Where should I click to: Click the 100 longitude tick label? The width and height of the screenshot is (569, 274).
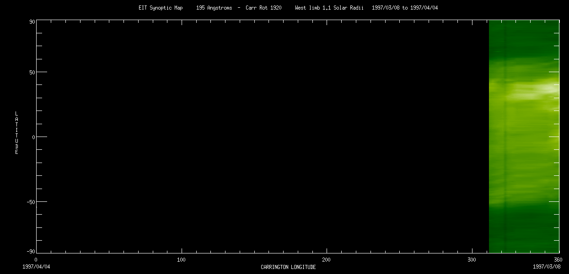pyautogui.click(x=181, y=260)
